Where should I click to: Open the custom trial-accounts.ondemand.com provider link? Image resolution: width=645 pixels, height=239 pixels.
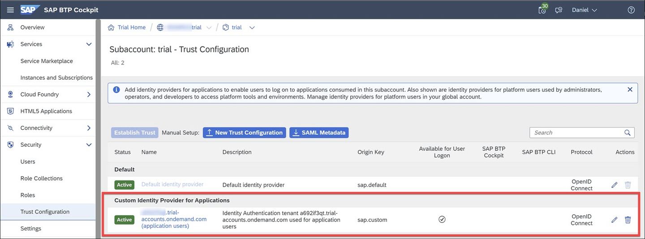pos(174,219)
